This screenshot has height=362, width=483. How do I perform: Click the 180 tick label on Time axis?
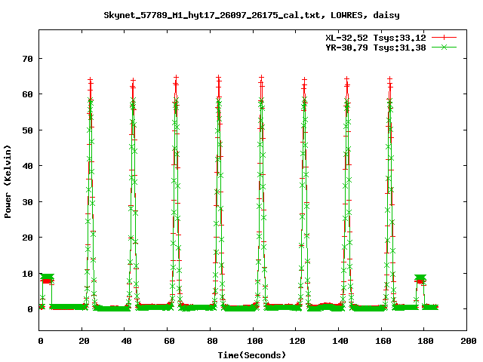coord(426,341)
